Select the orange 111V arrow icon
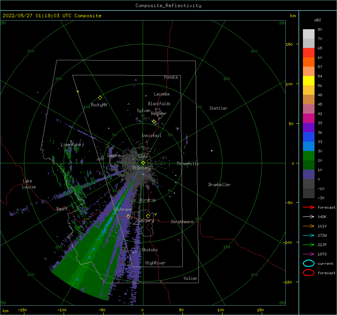 [309, 226]
